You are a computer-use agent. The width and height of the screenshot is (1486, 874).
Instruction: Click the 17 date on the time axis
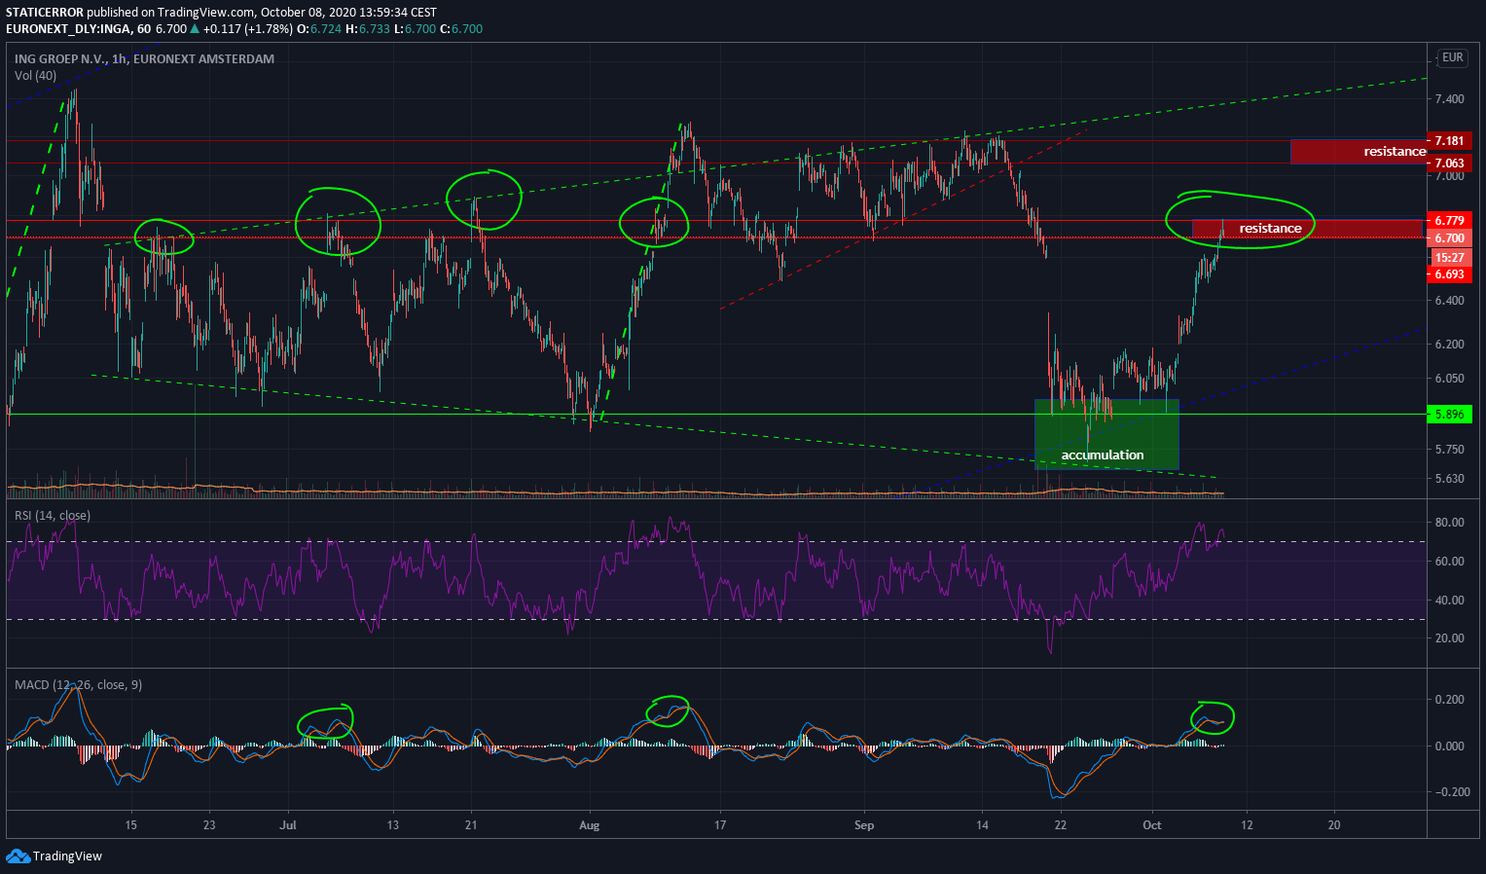pyautogui.click(x=719, y=825)
